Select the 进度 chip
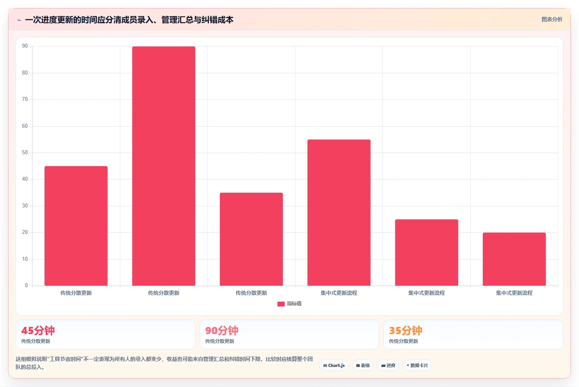Image resolution: width=579 pixels, height=387 pixels. [x=388, y=365]
